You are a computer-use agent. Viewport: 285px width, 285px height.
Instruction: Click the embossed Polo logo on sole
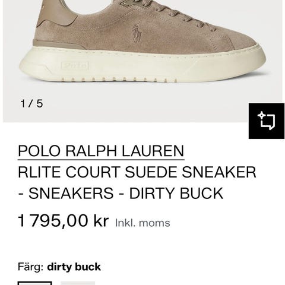click(74, 65)
